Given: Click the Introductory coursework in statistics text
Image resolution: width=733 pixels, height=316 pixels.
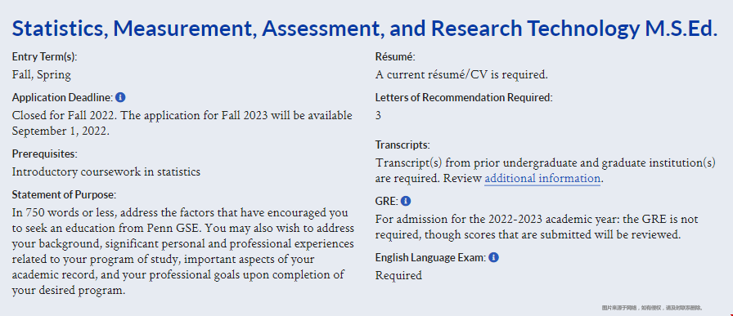Looking at the screenshot, I should [x=106, y=171].
